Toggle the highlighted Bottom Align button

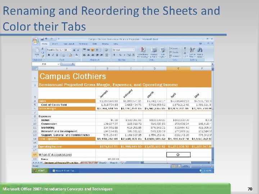[x=92, y=50]
